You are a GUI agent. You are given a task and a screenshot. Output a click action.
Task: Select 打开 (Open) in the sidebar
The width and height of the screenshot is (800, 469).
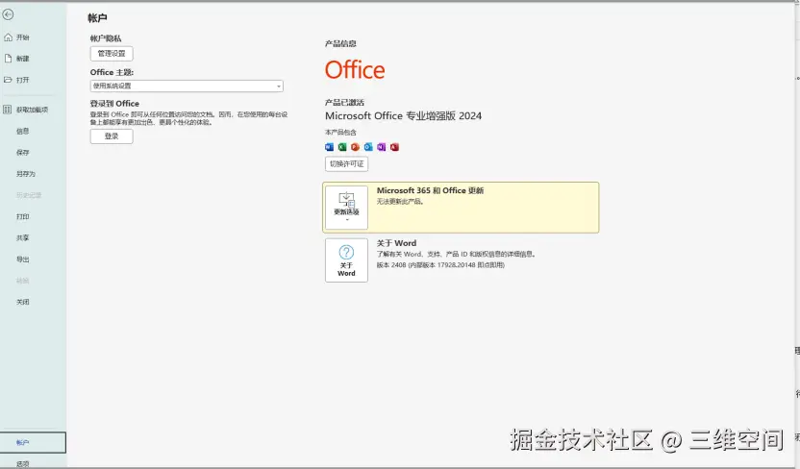coord(22,80)
